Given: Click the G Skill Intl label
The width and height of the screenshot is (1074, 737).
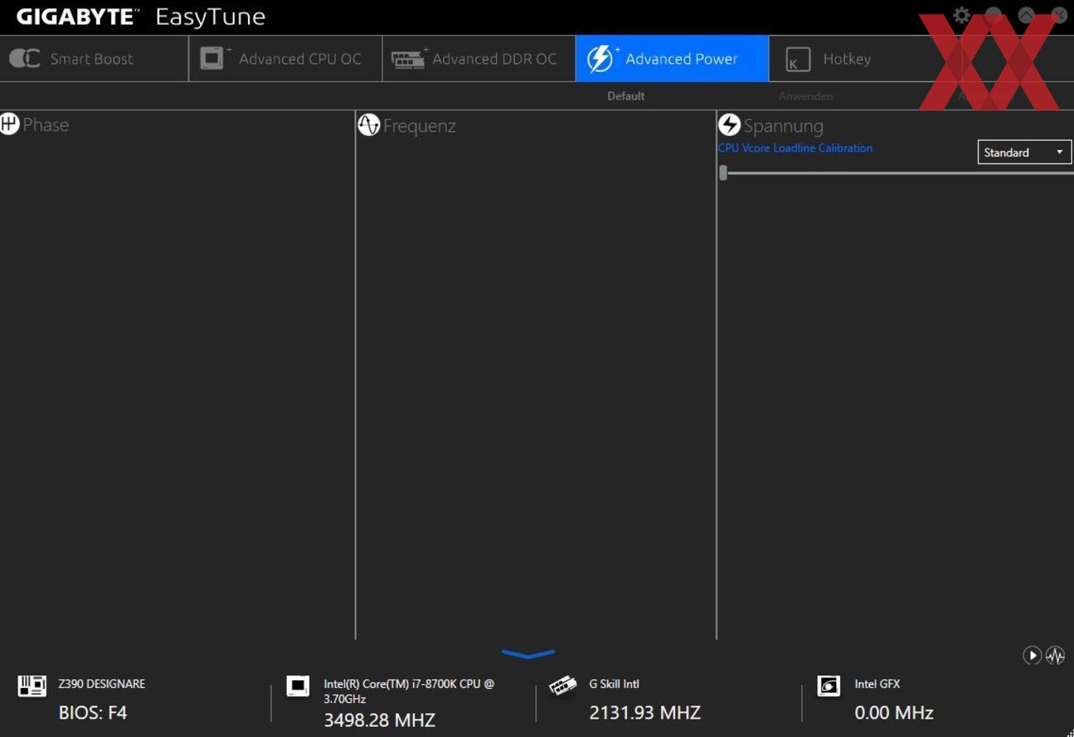Looking at the screenshot, I should coord(614,684).
